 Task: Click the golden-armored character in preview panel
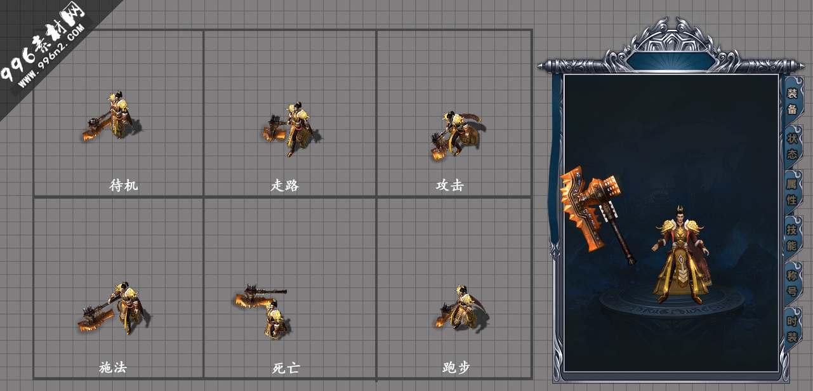pyautogui.click(x=681, y=255)
